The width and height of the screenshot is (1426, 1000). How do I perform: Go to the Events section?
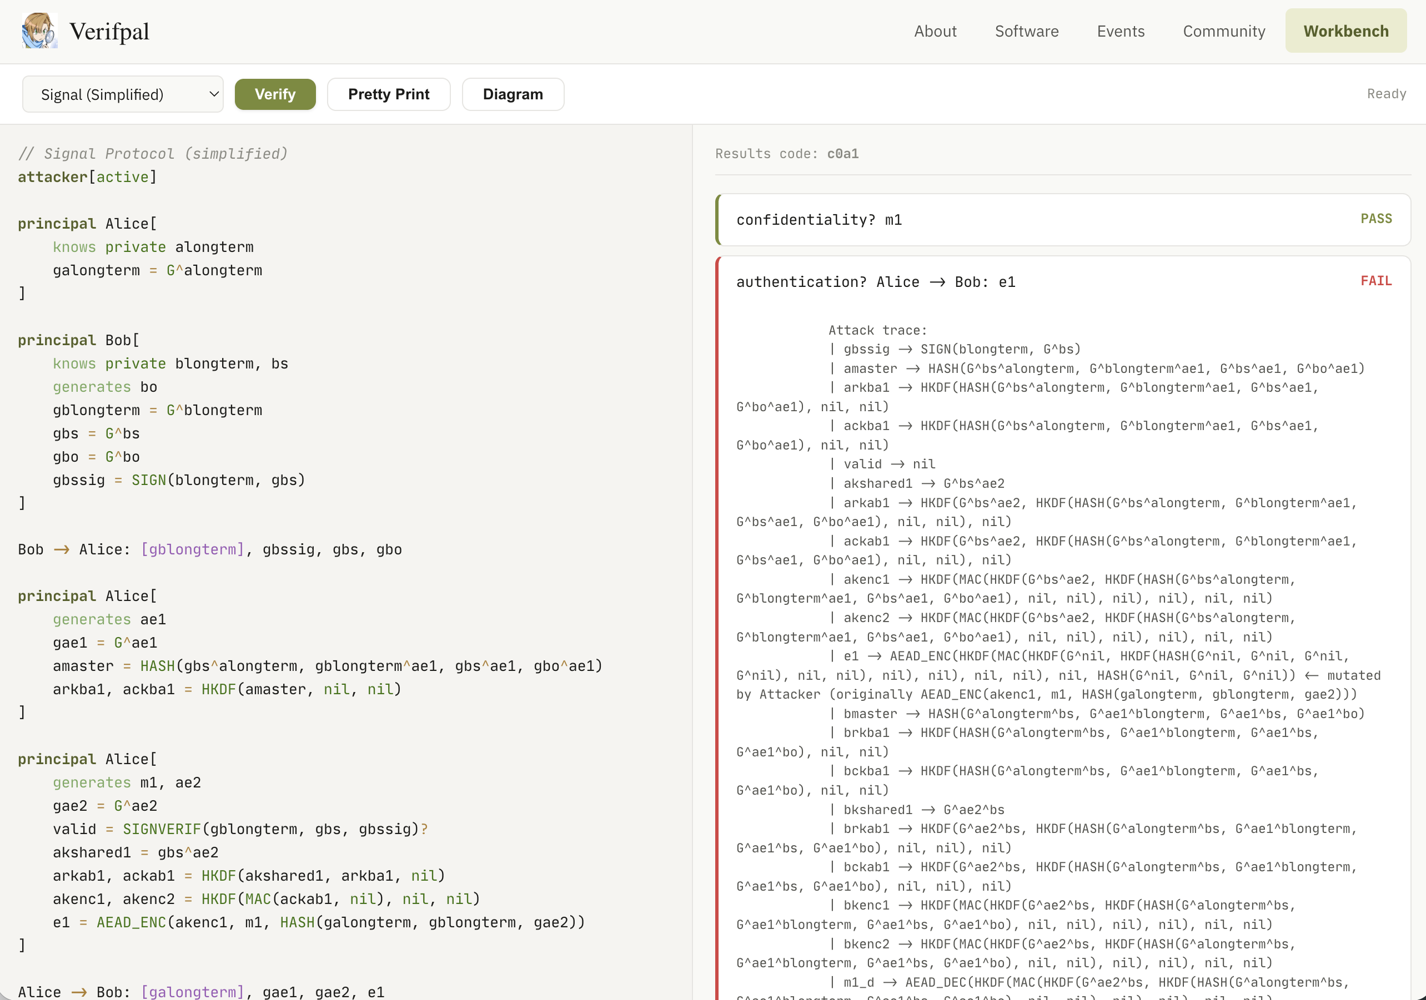tap(1121, 31)
